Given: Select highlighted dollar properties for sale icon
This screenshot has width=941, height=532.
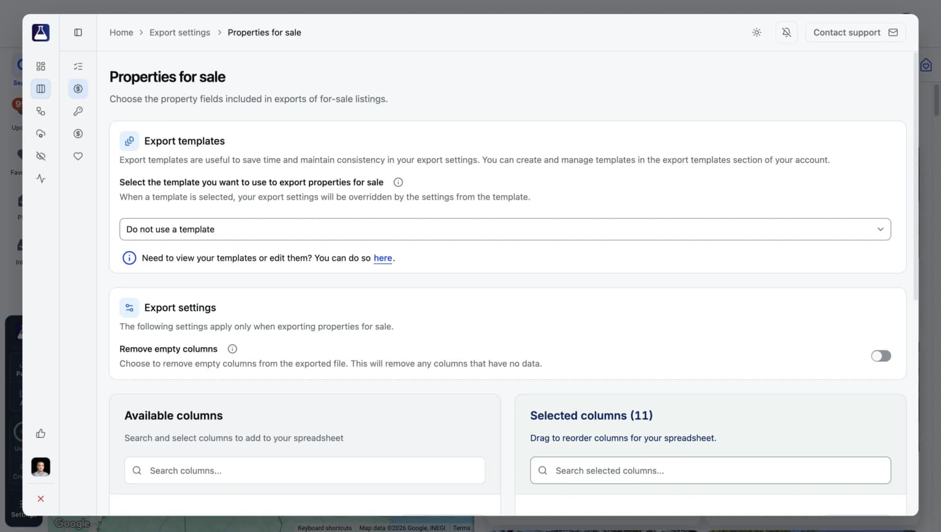Looking at the screenshot, I should pyautogui.click(x=78, y=89).
